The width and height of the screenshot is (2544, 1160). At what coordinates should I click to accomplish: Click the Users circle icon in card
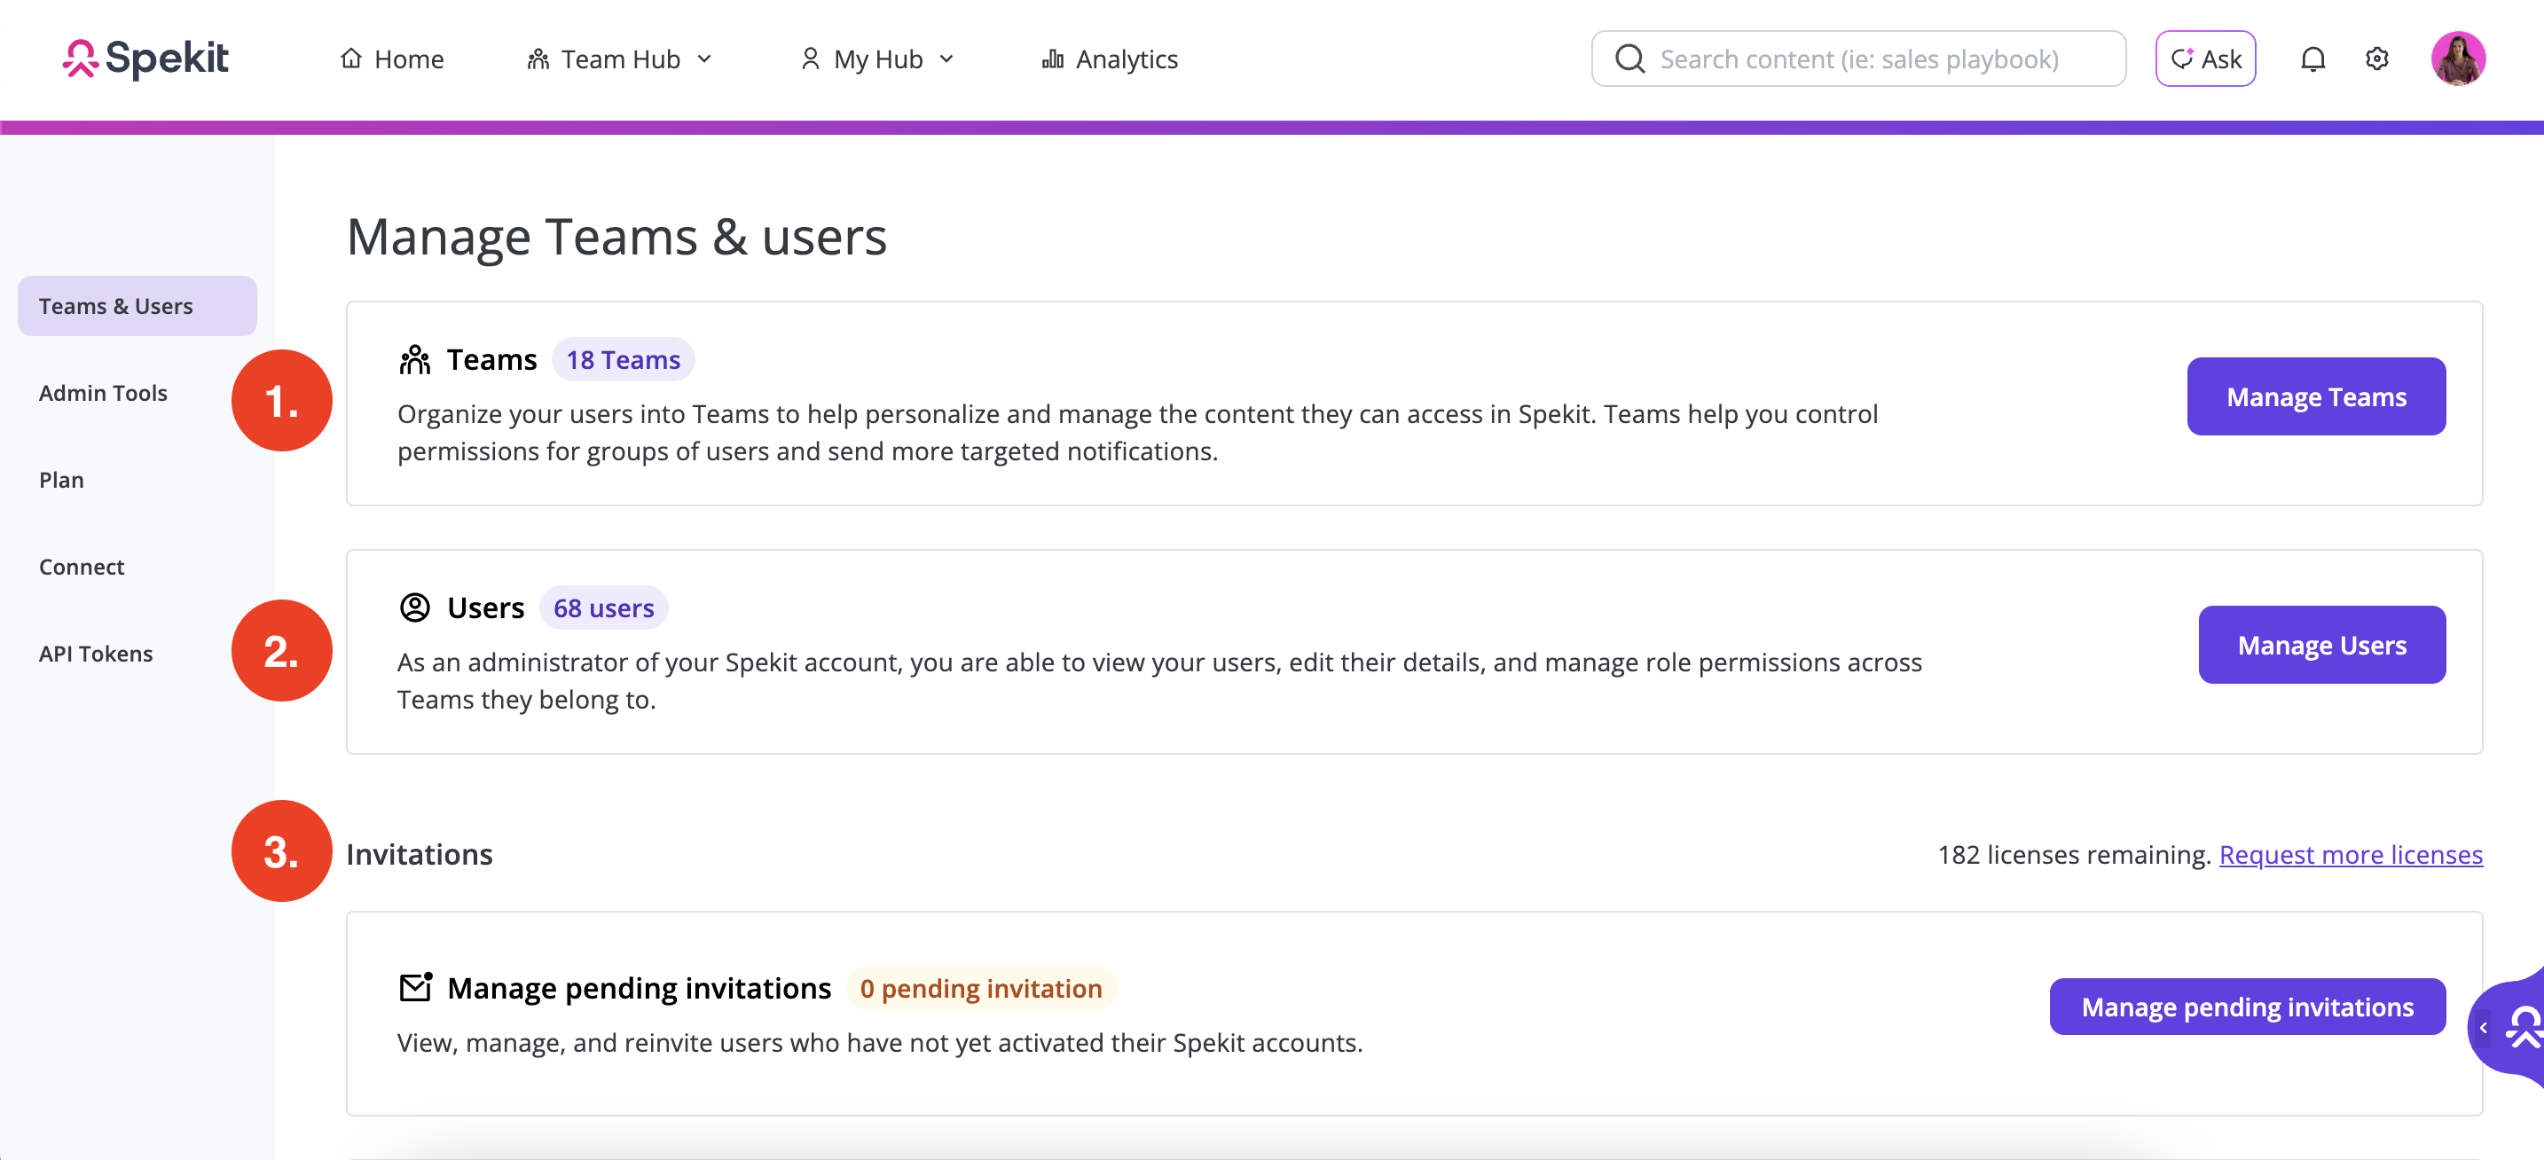click(x=415, y=607)
